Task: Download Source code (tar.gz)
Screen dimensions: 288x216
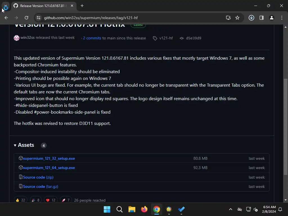Action: (x=40, y=186)
